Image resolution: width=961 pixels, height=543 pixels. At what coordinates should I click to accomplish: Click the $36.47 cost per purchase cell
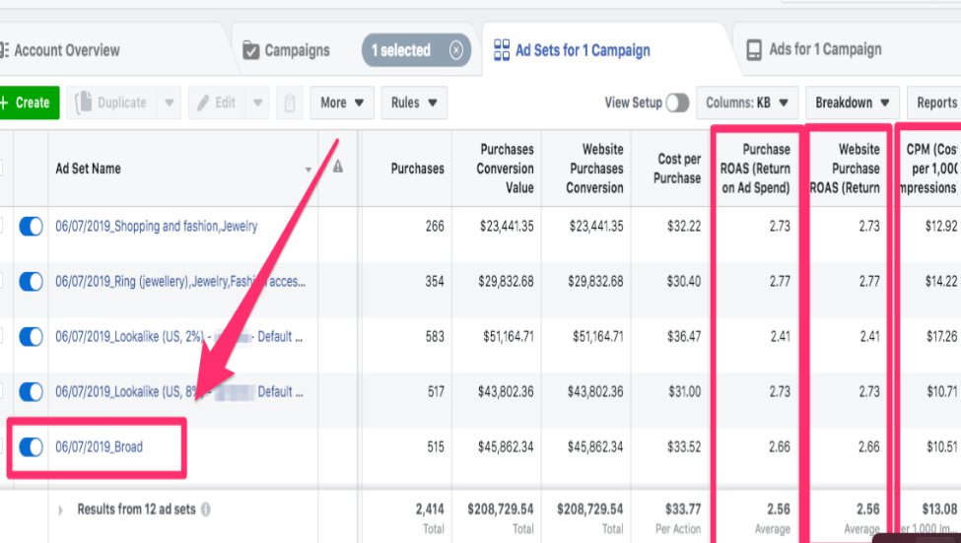(x=684, y=336)
